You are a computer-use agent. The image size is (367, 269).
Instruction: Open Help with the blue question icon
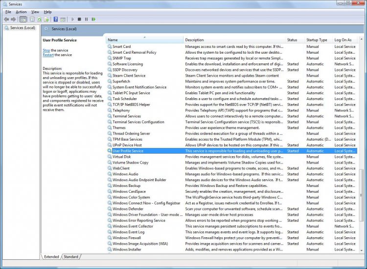[56, 19]
